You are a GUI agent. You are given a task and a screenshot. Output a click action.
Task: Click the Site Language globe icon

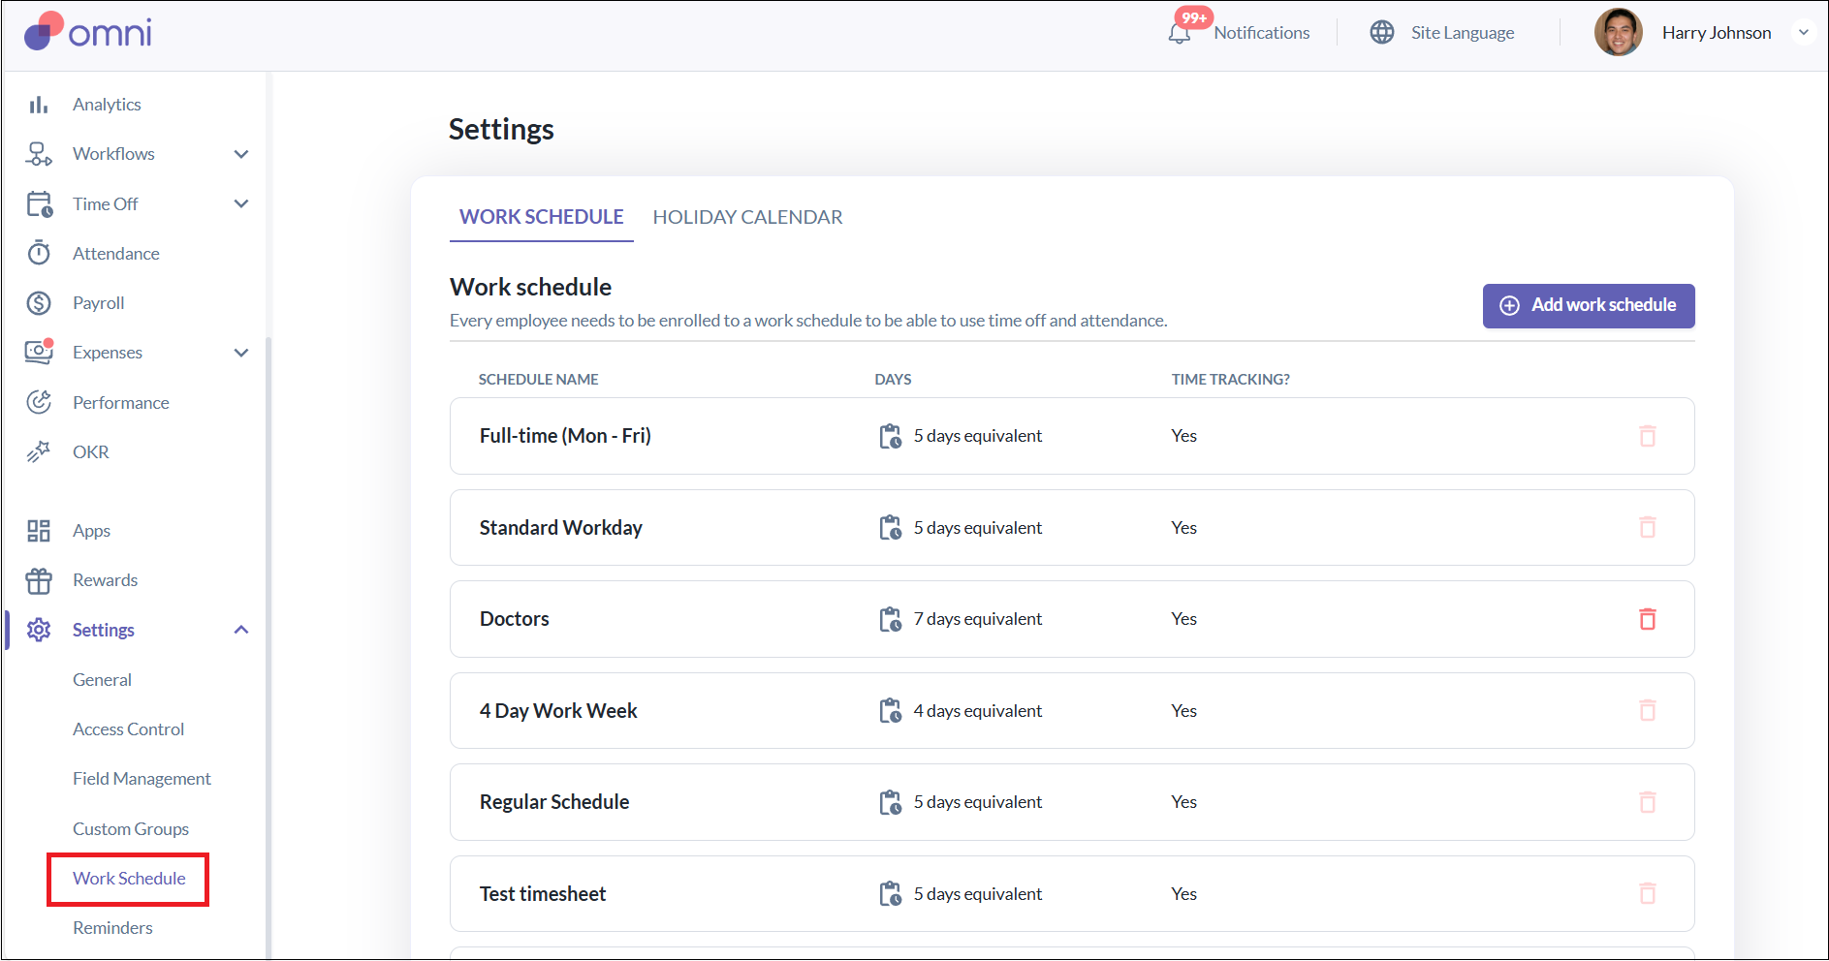[1382, 32]
